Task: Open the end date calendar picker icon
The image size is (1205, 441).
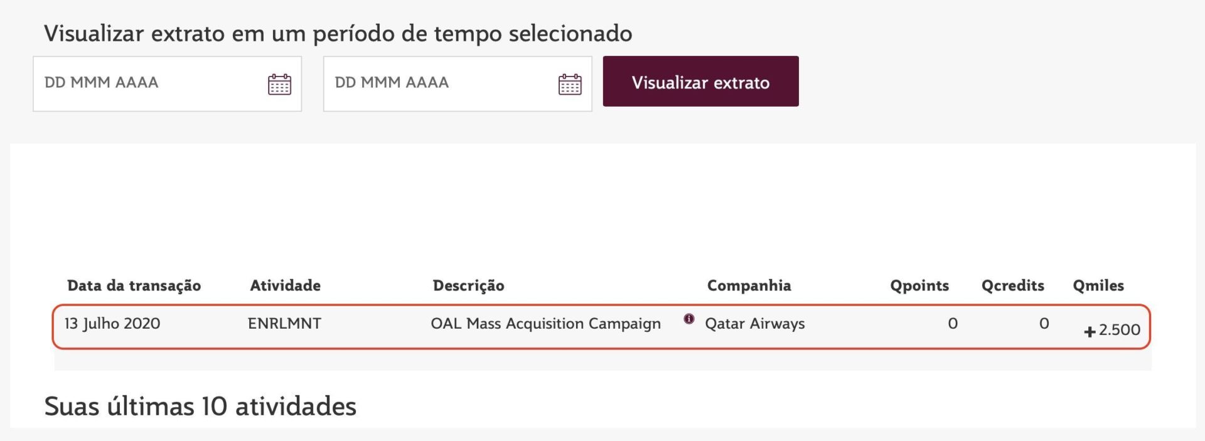Action: pyautogui.click(x=570, y=84)
